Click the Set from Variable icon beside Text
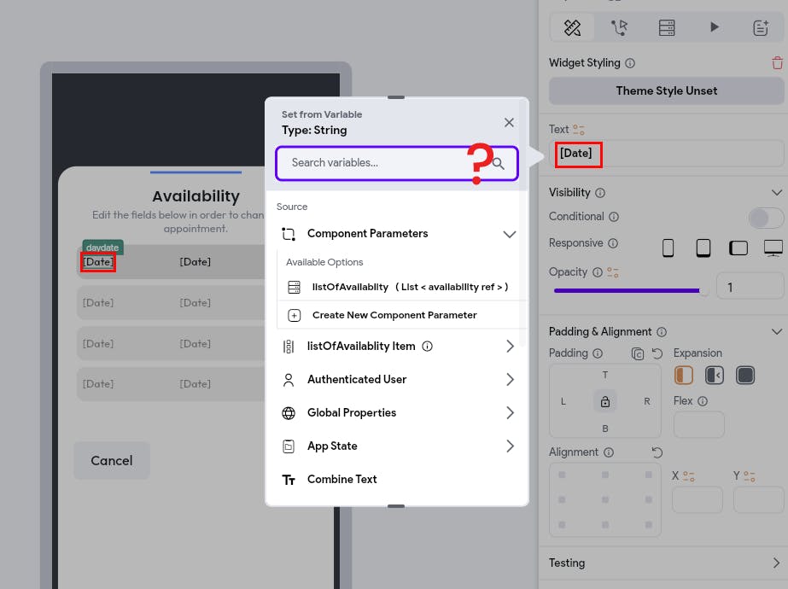The width and height of the screenshot is (788, 589). pos(579,130)
